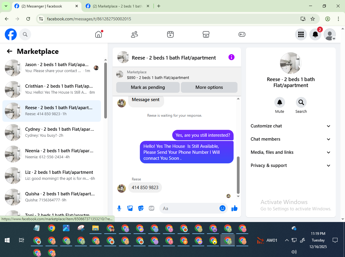Switch to Marketplace - 2 beds browser tab
This screenshot has width=345, height=257.
coord(117,6)
